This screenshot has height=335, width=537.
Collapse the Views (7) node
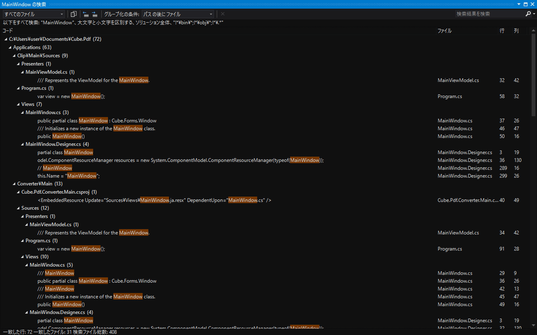(x=18, y=104)
